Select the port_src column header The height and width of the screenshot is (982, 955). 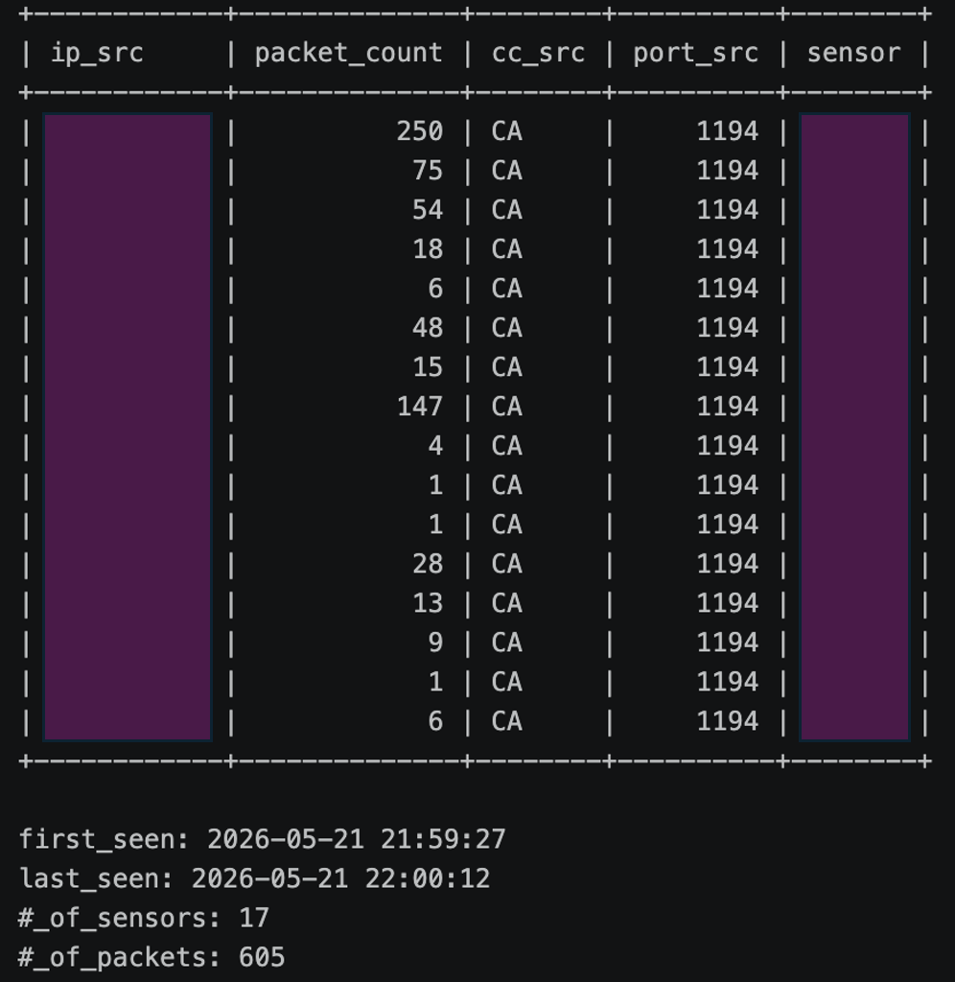pyautogui.click(x=696, y=54)
